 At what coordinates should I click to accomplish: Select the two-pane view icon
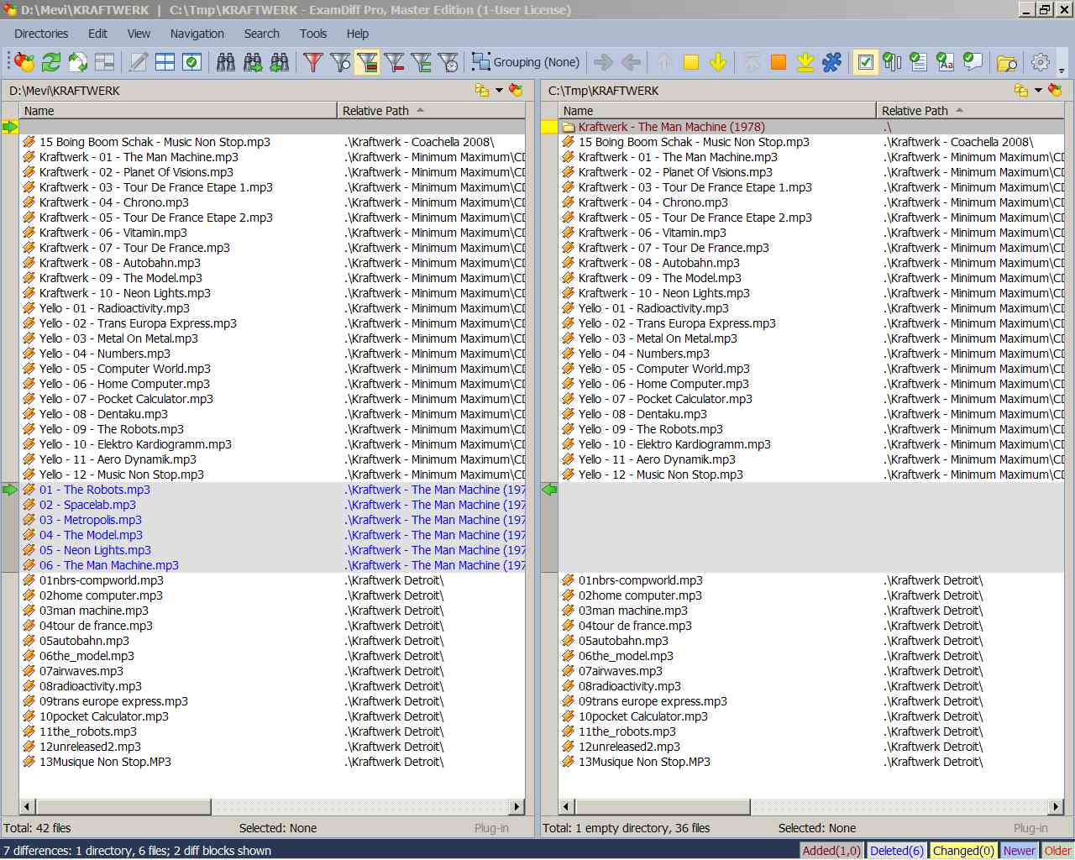pos(165,62)
